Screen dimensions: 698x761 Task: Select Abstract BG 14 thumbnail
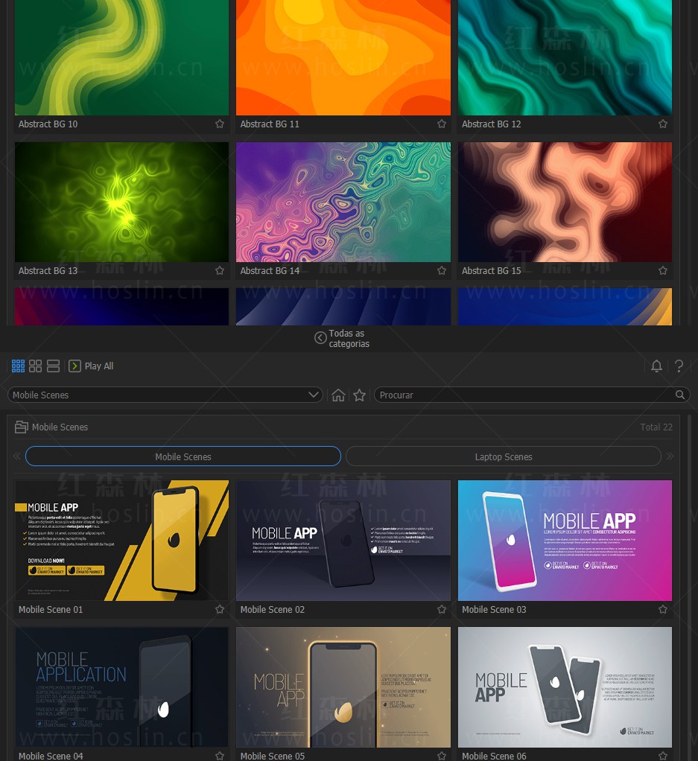coord(343,202)
